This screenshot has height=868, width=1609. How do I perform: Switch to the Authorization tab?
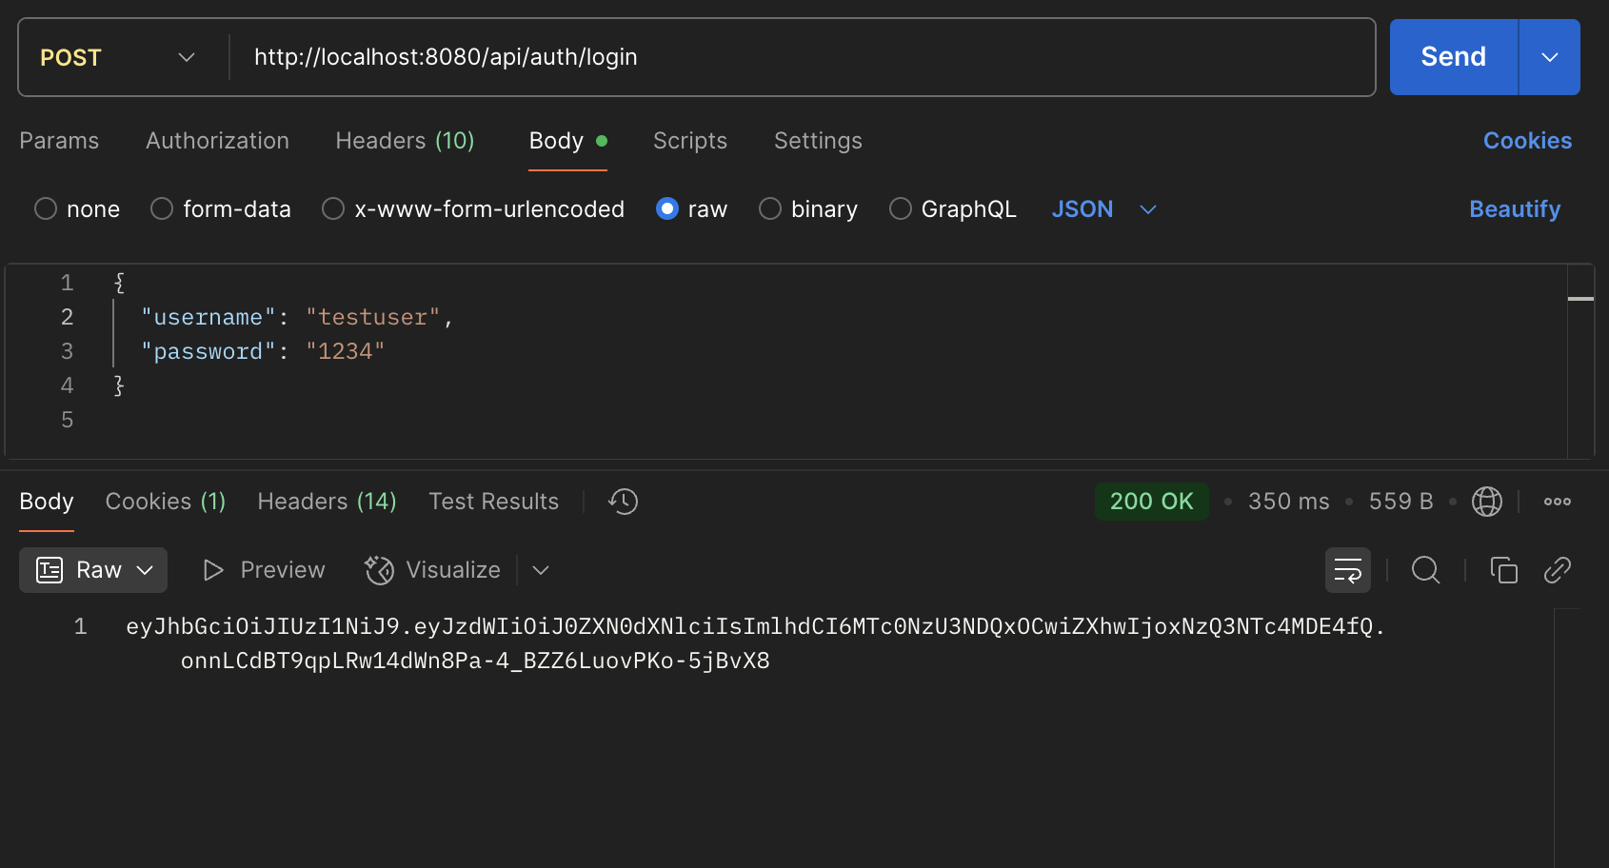click(217, 141)
